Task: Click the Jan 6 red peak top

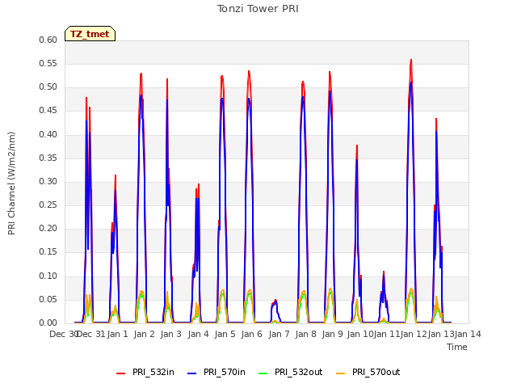Action: (249, 72)
